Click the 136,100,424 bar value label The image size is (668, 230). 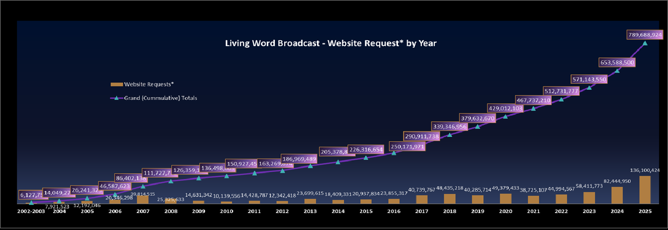(645, 170)
